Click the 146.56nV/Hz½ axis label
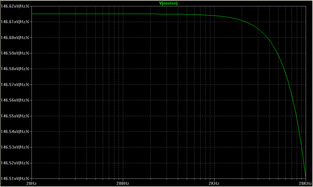 coord(15,100)
